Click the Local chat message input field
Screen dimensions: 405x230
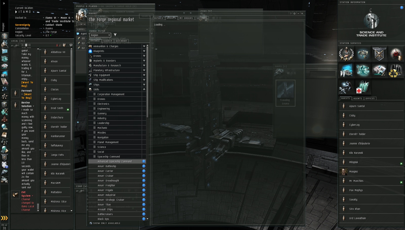tap(42, 222)
